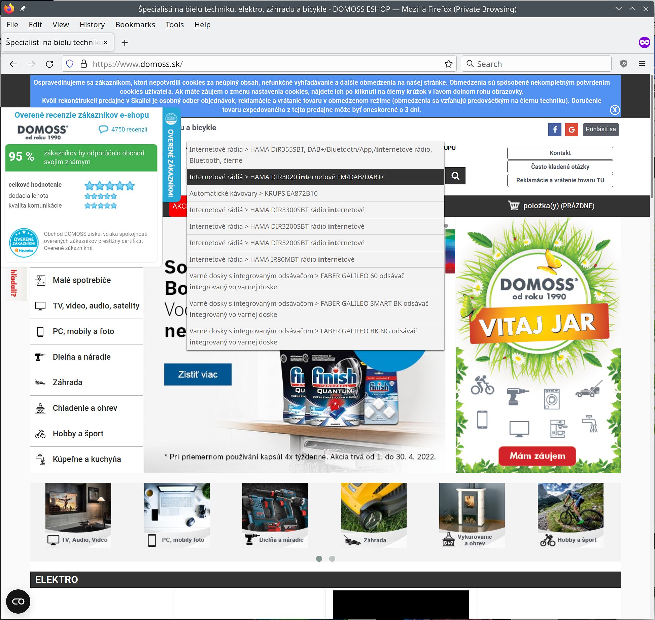The image size is (655, 620).
Task: Open the Bookmarks menu
Action: pos(135,25)
